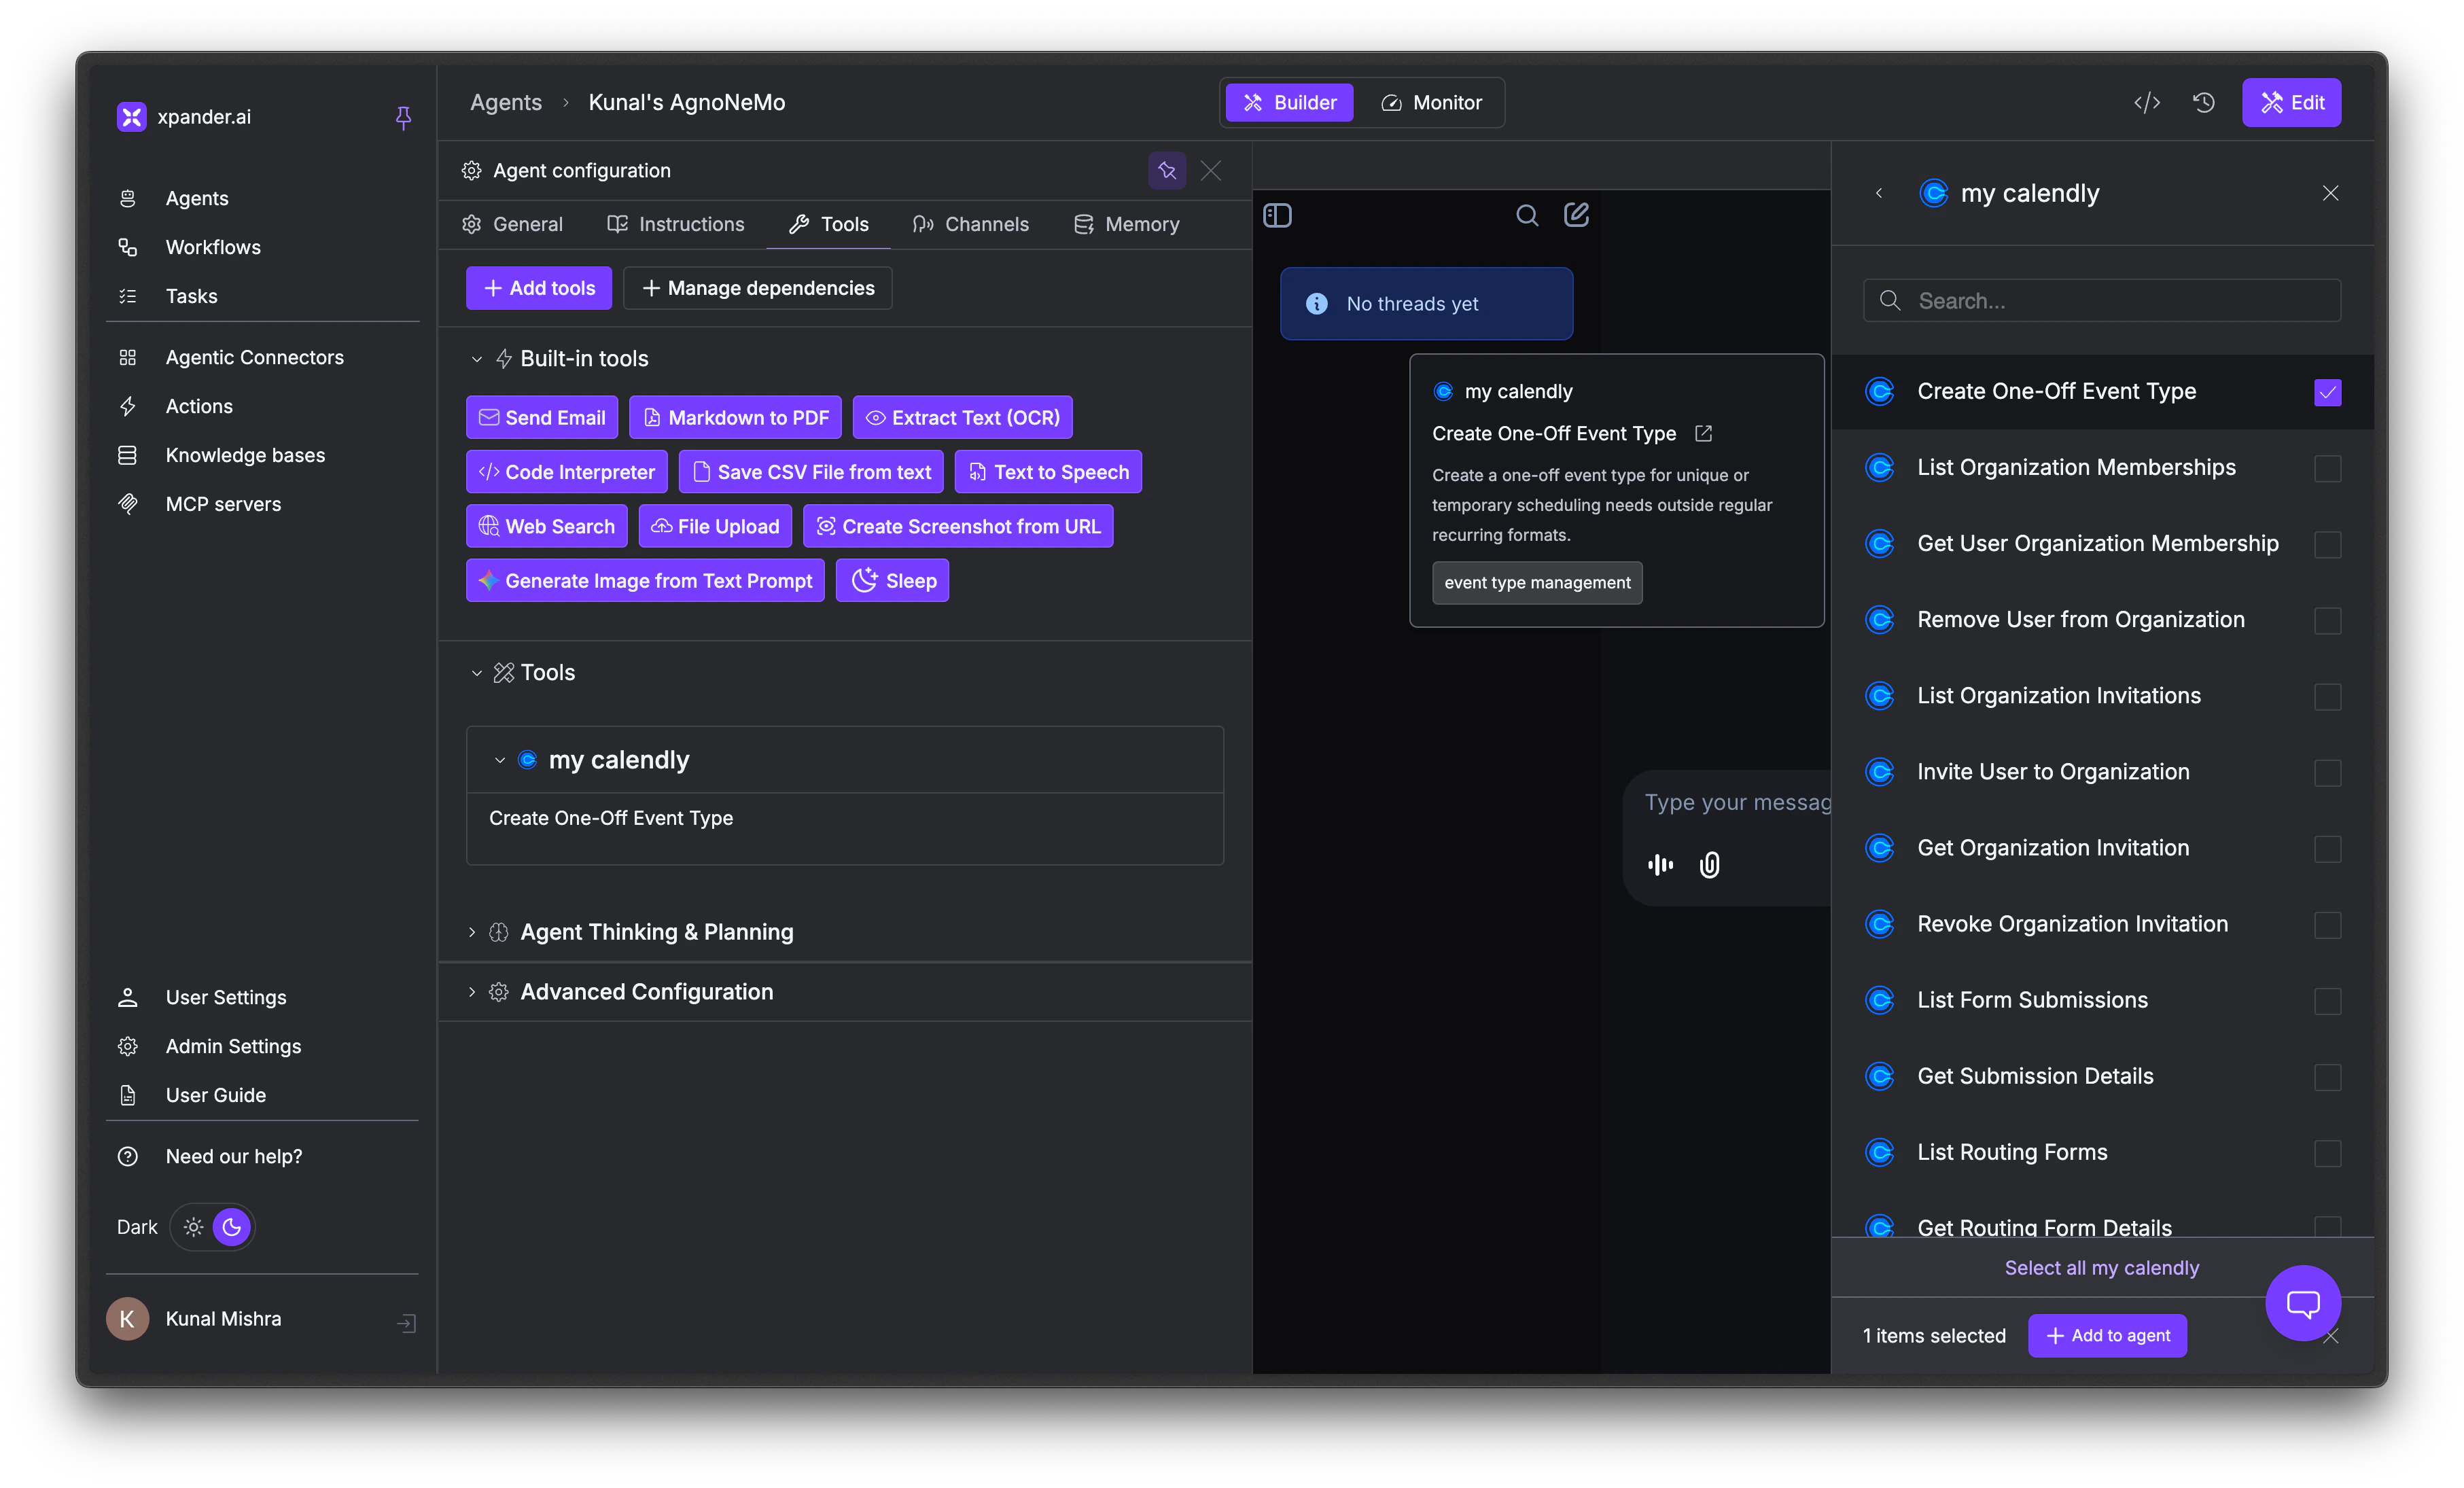The width and height of the screenshot is (2464, 1488).
Task: View agent code with the </> icon
Action: pyautogui.click(x=2146, y=102)
